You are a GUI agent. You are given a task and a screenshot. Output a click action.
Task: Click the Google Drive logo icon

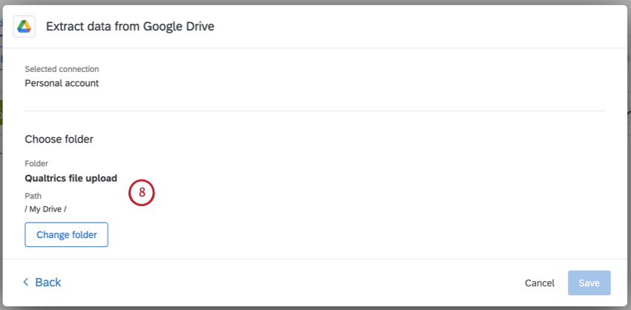(x=24, y=27)
